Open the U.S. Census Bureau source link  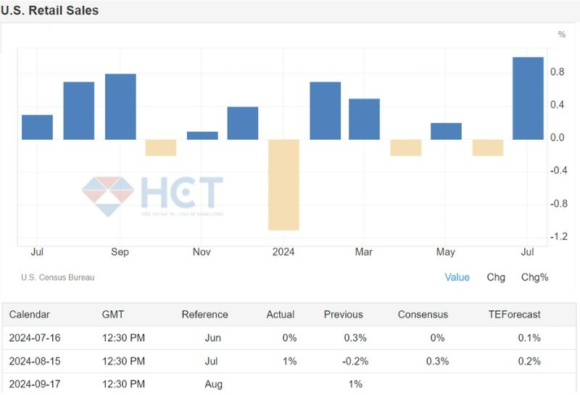57,277
